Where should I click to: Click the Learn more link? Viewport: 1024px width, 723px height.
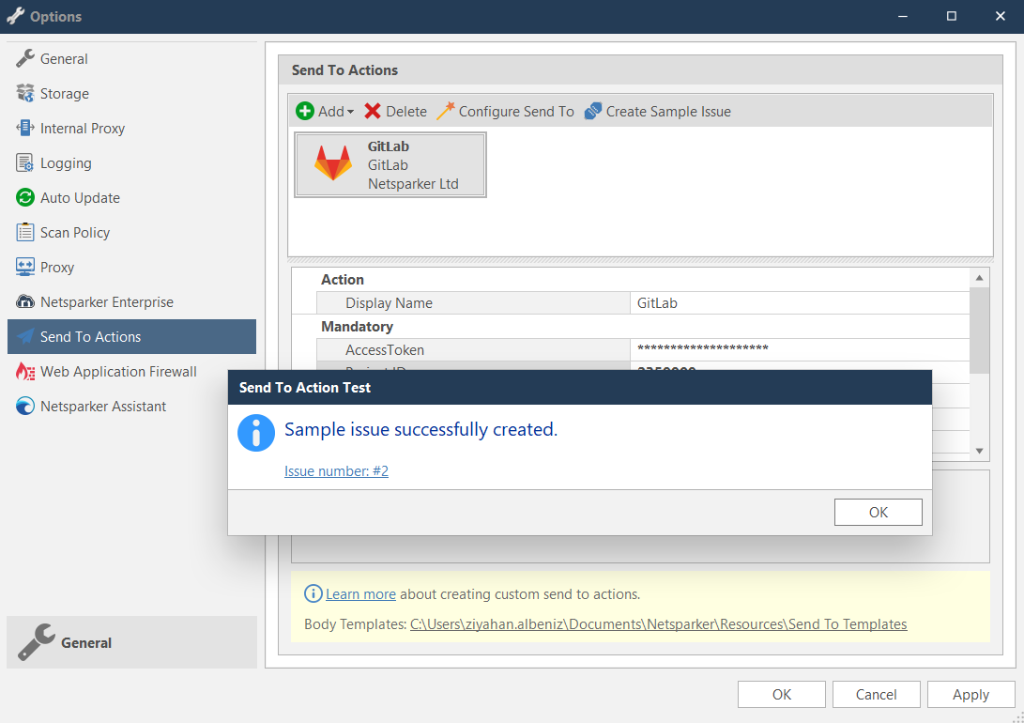(360, 593)
